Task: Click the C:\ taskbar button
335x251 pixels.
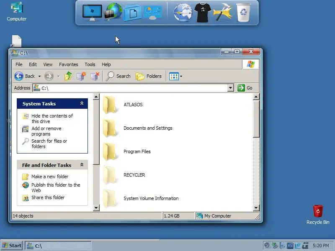Action: 58,246
